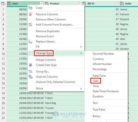Click the Product column data type icon
Image resolution: width=138 pixels, height=122 pixels.
(x=47, y=3)
